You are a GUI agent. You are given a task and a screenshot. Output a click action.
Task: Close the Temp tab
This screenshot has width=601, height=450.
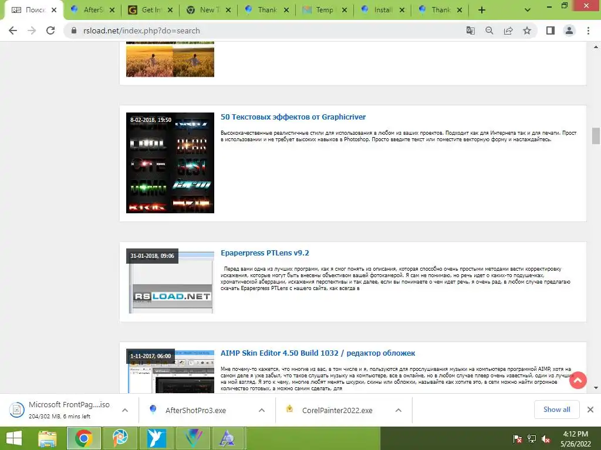point(344,10)
